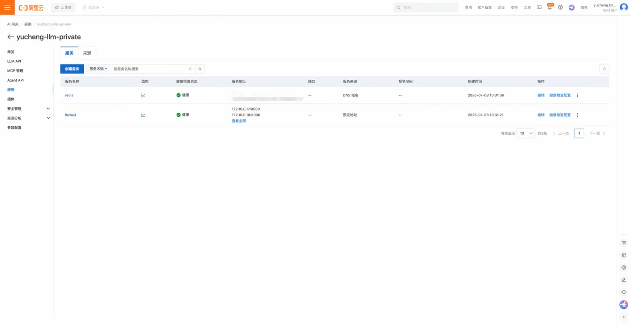Switch language via 简体
This screenshot has height=326, width=631.
584,8
